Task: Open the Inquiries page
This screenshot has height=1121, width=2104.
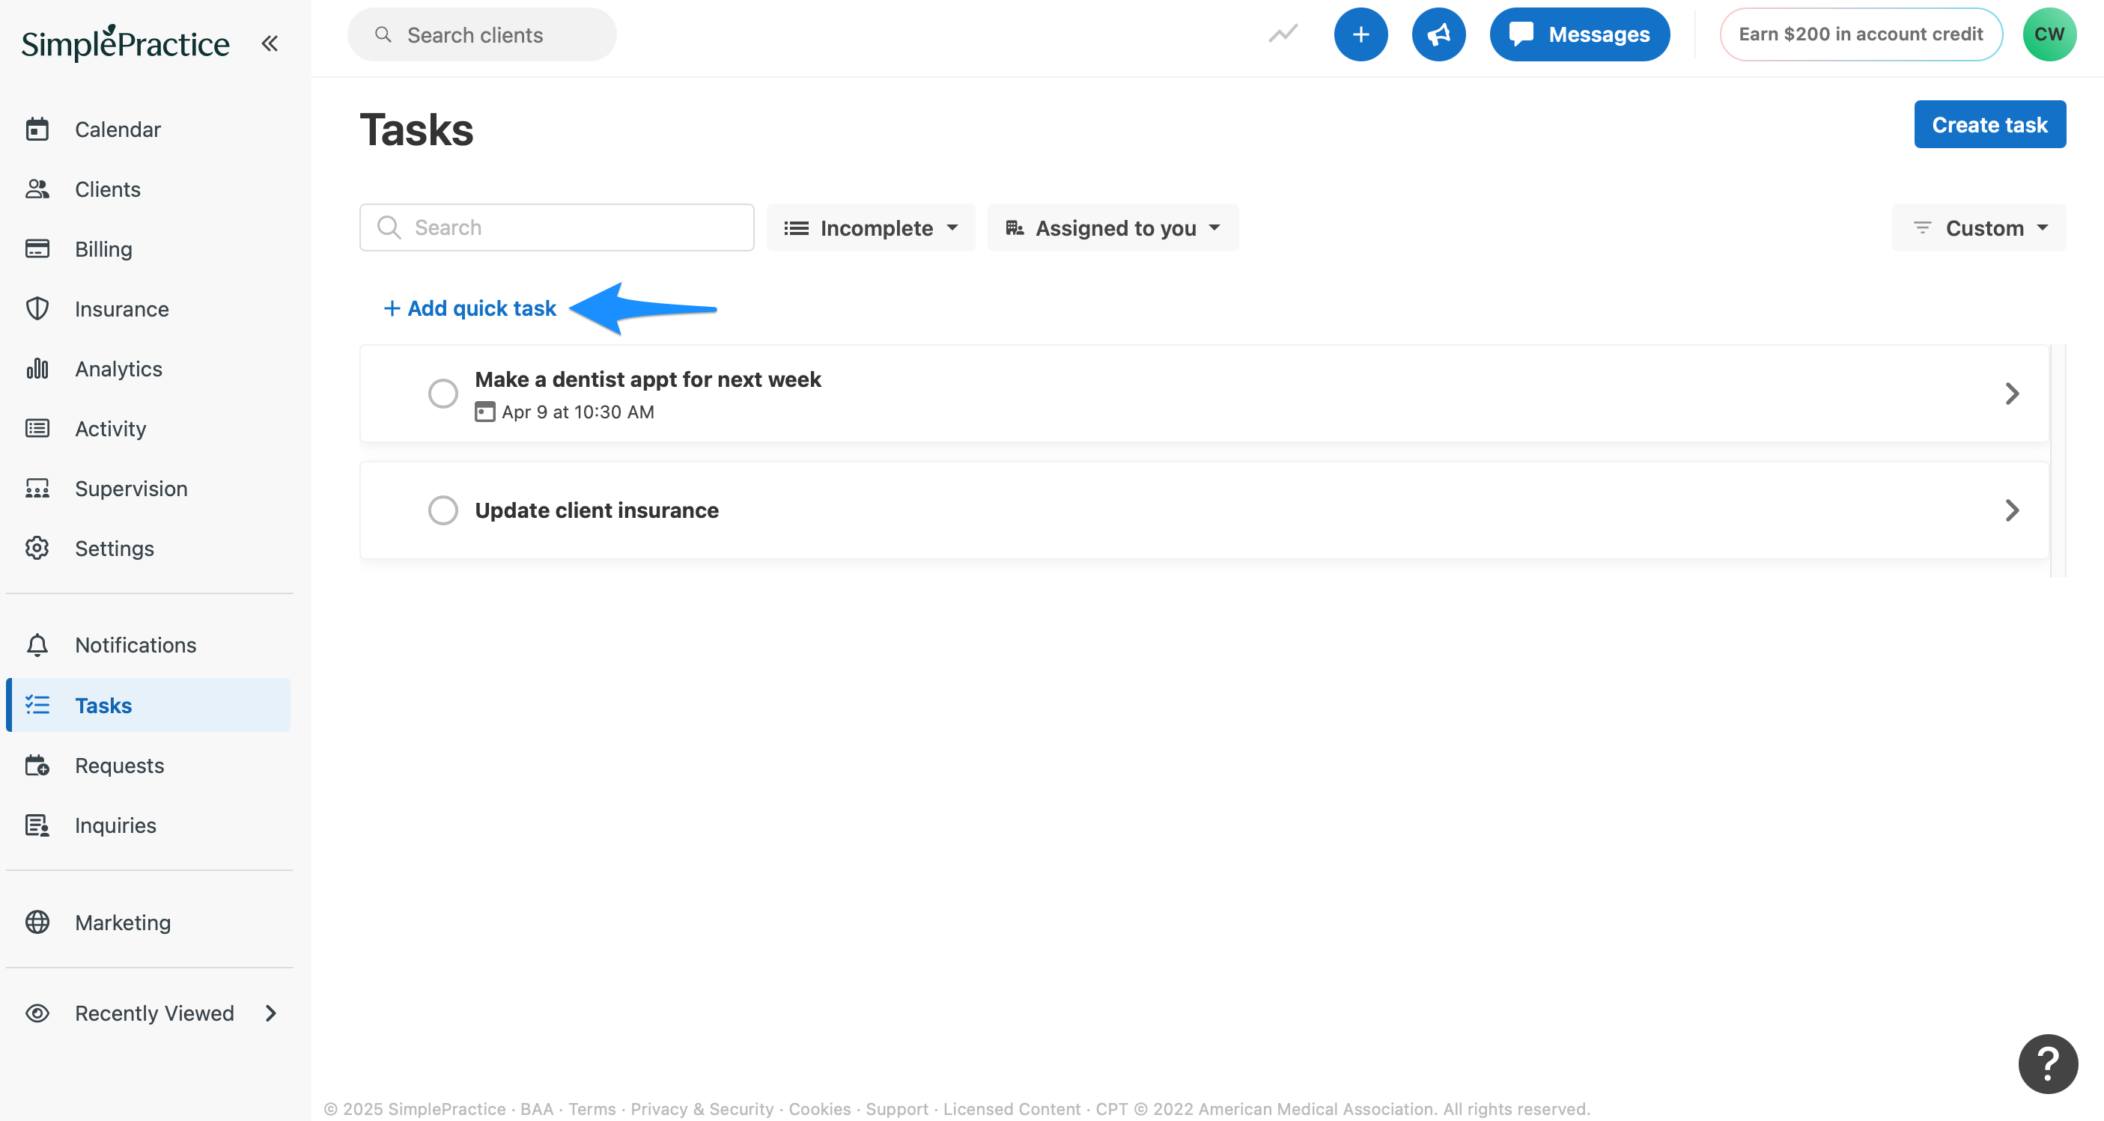Action: 115,825
